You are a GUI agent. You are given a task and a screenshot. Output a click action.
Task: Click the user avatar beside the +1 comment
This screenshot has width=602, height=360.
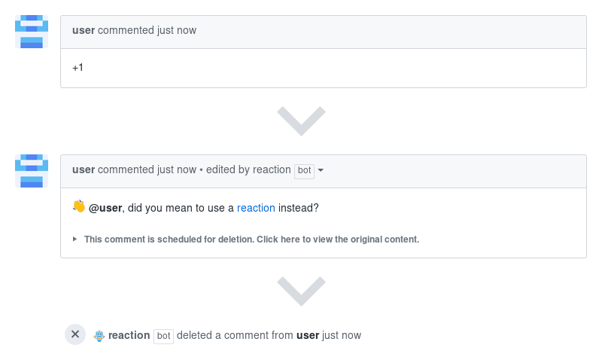coord(32,31)
